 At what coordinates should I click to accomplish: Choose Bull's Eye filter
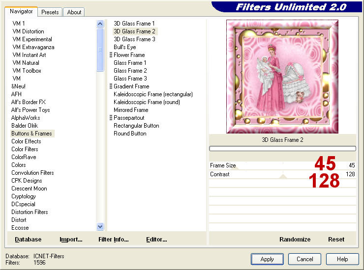124,47
